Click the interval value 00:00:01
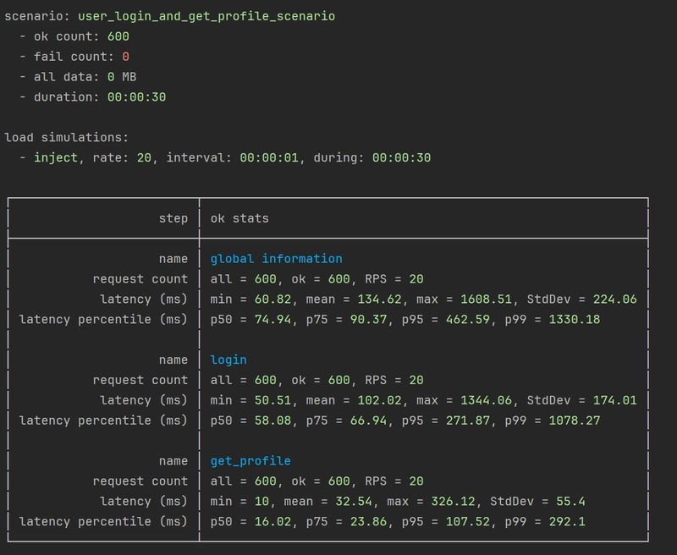The width and height of the screenshot is (677, 555). pyautogui.click(x=269, y=157)
